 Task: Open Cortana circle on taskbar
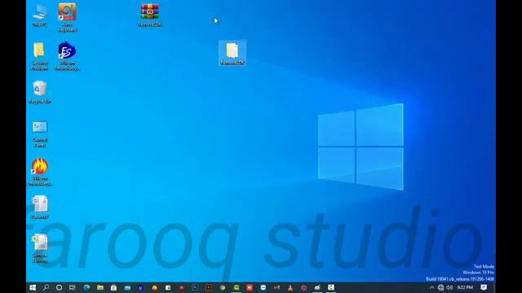[59, 287]
